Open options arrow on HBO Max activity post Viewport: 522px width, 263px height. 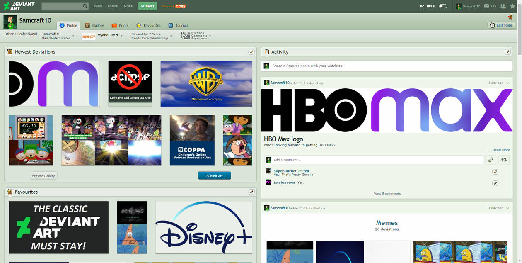508,83
